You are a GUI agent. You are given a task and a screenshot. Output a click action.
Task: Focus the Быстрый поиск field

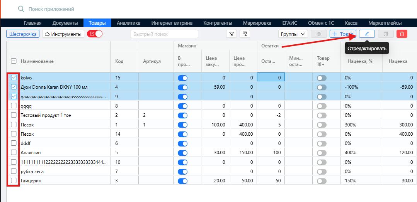point(164,34)
